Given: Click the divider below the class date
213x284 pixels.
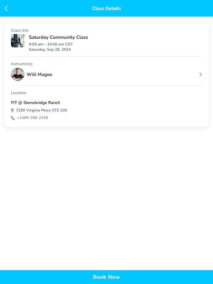Looking at the screenshot, I should pyautogui.click(x=106, y=56).
